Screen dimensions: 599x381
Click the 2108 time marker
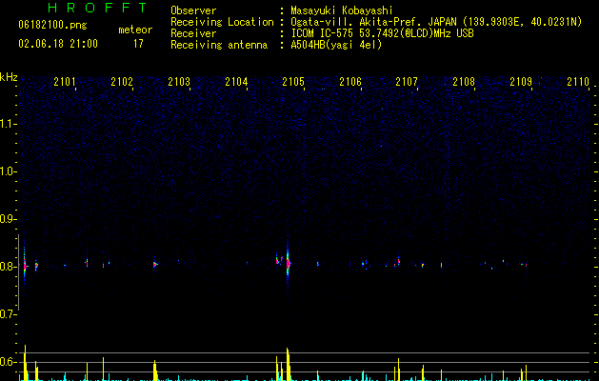tap(464, 82)
